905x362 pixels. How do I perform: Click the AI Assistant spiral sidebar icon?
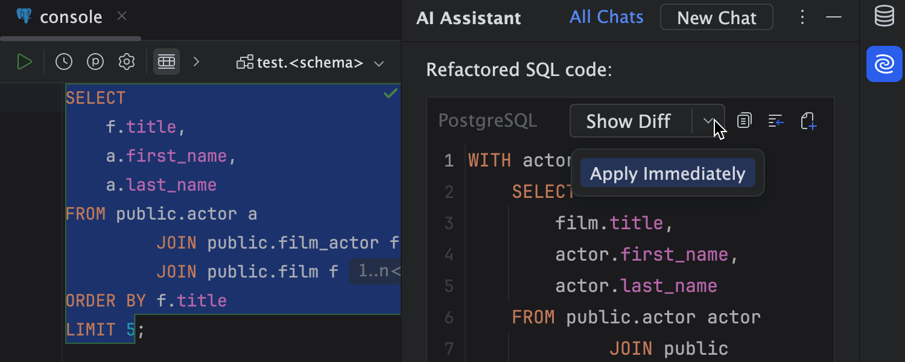(x=884, y=64)
